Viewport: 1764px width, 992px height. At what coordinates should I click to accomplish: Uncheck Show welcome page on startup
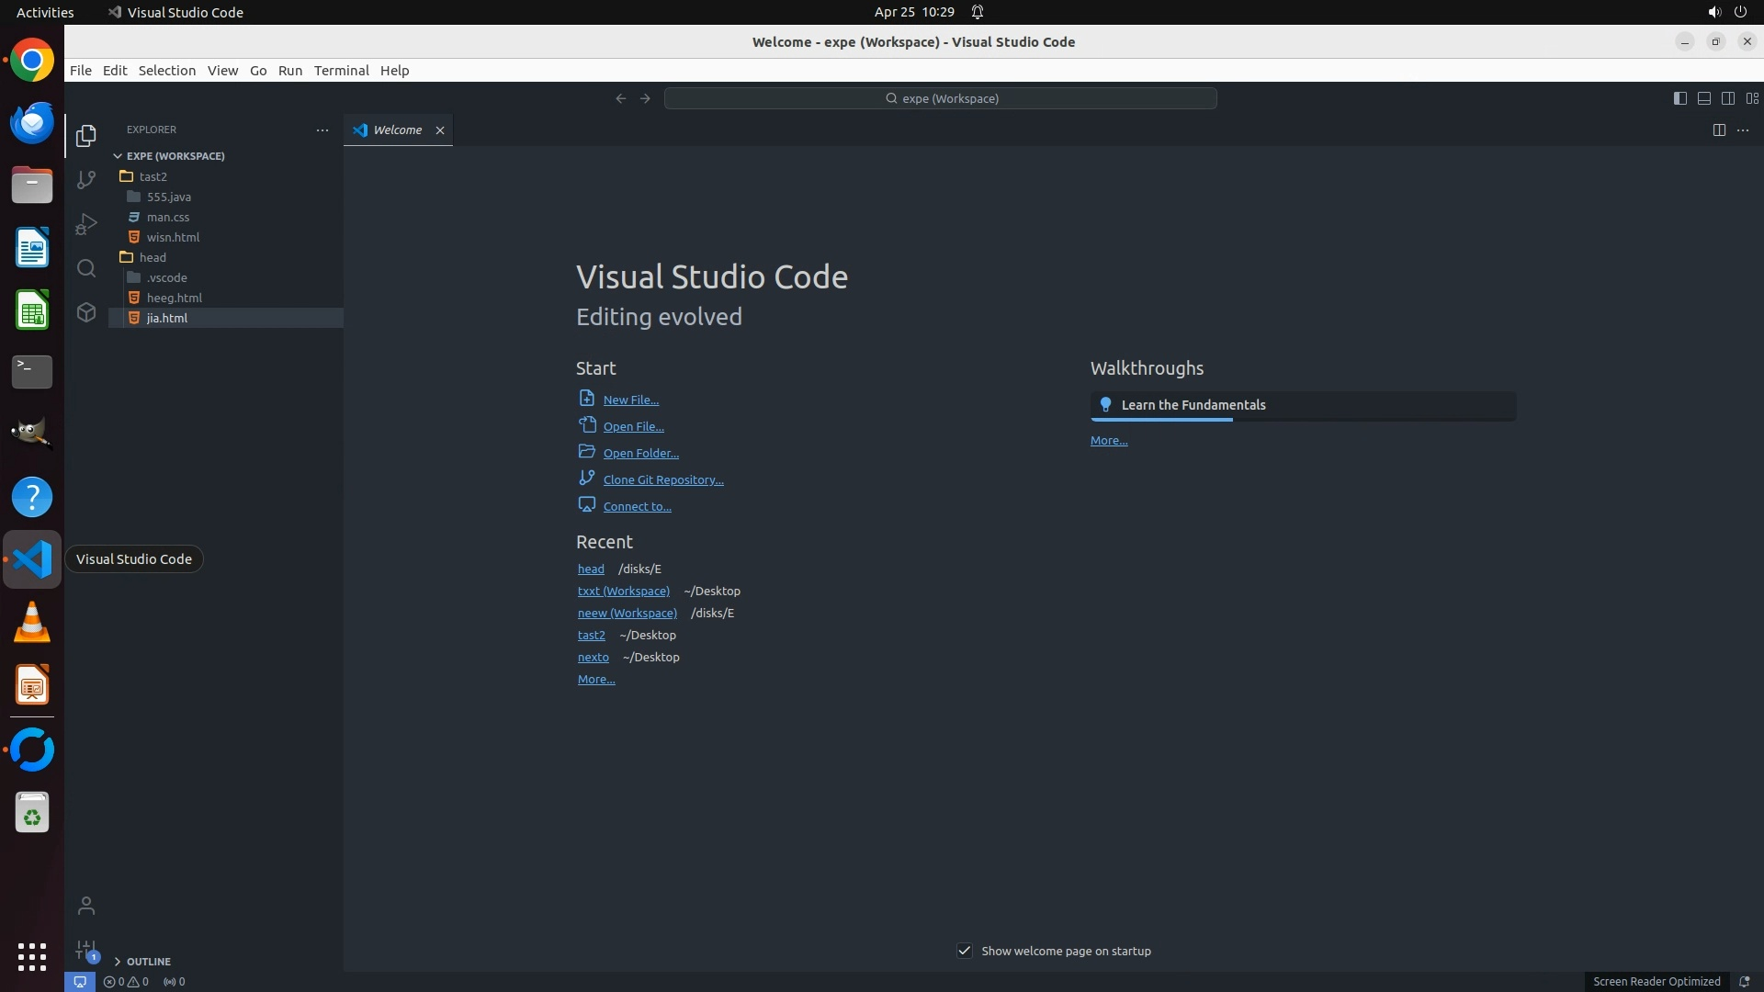click(x=965, y=951)
